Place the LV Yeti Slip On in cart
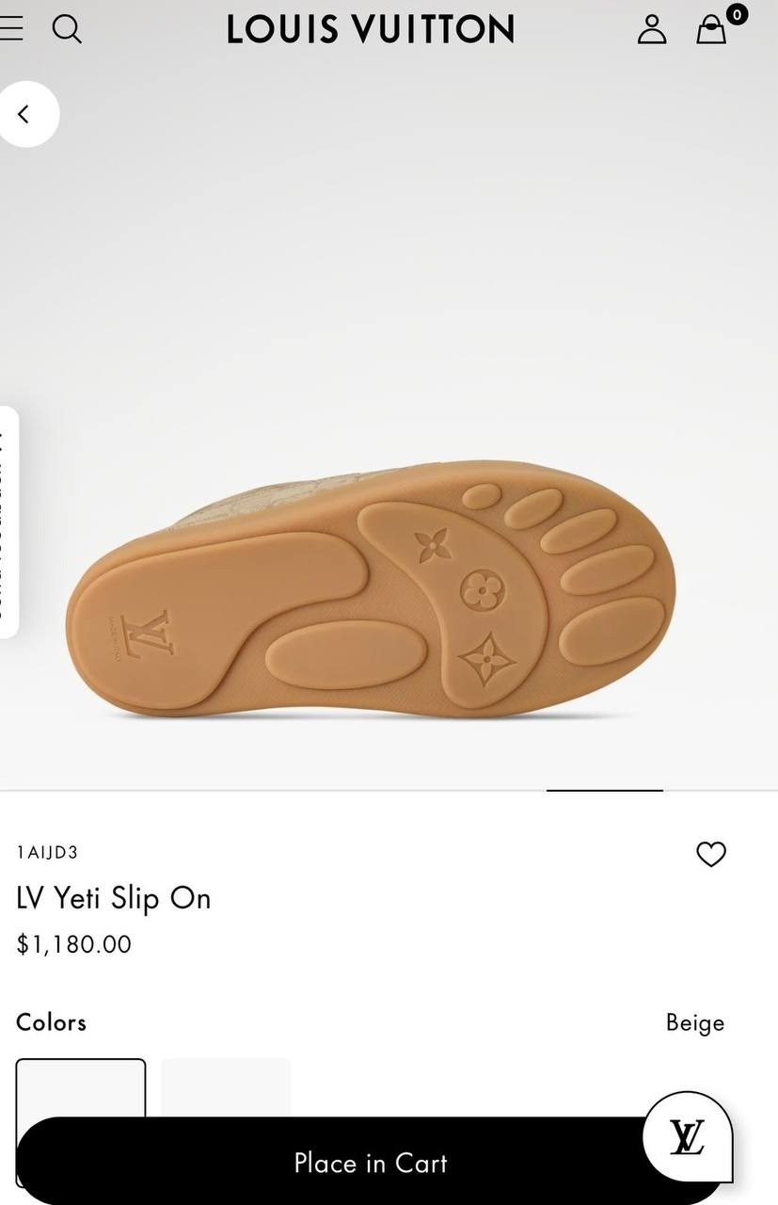778x1205 pixels. pos(370,1164)
